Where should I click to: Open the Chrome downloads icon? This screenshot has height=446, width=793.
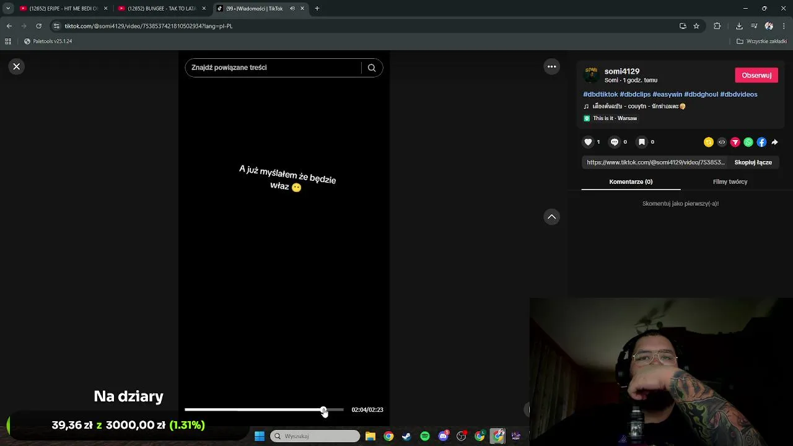[x=739, y=26]
